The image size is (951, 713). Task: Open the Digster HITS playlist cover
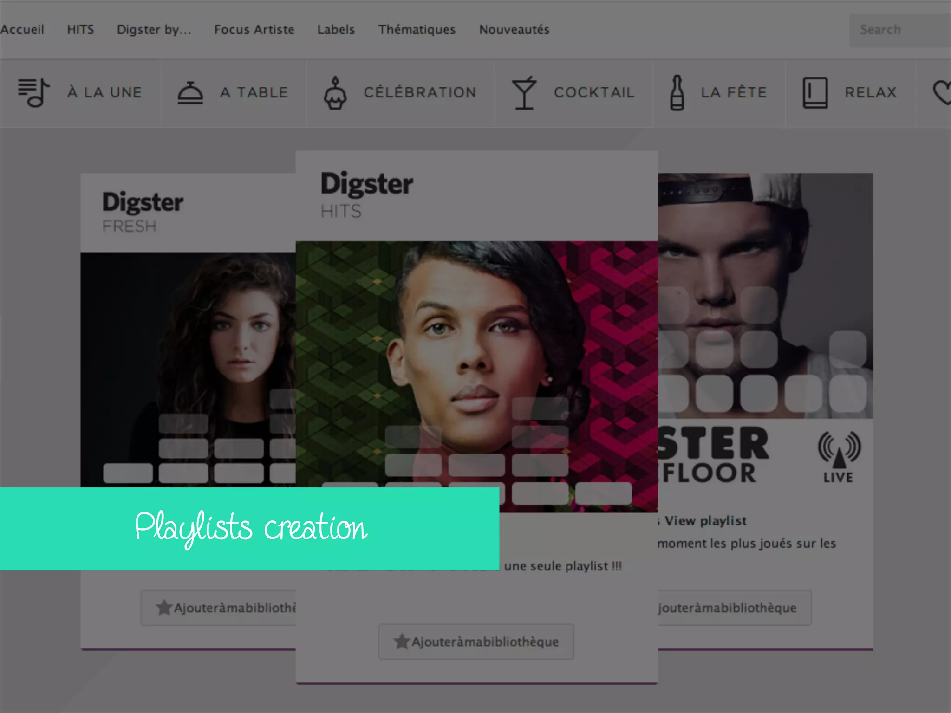(x=476, y=376)
